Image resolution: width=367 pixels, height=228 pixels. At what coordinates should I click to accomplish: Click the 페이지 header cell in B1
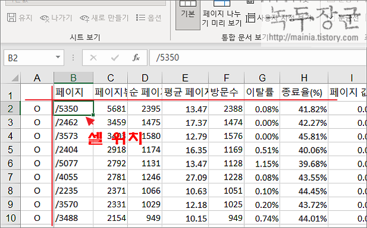pos(73,93)
